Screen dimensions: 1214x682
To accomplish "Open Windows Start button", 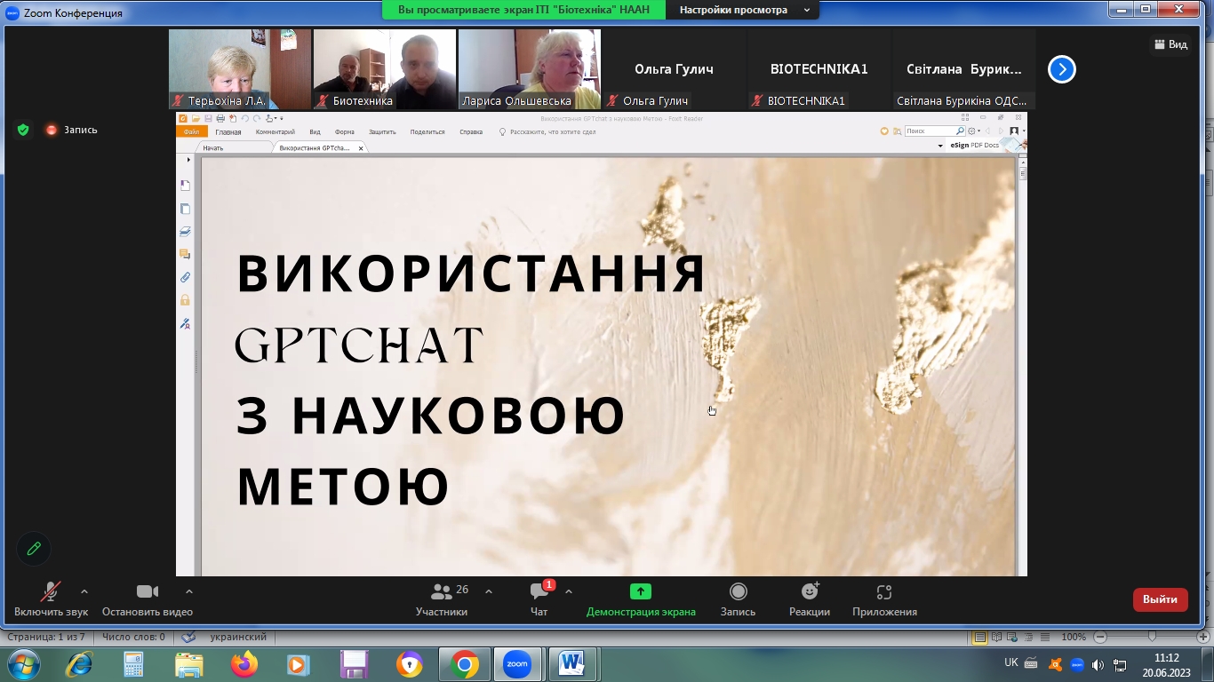I will tap(23, 664).
